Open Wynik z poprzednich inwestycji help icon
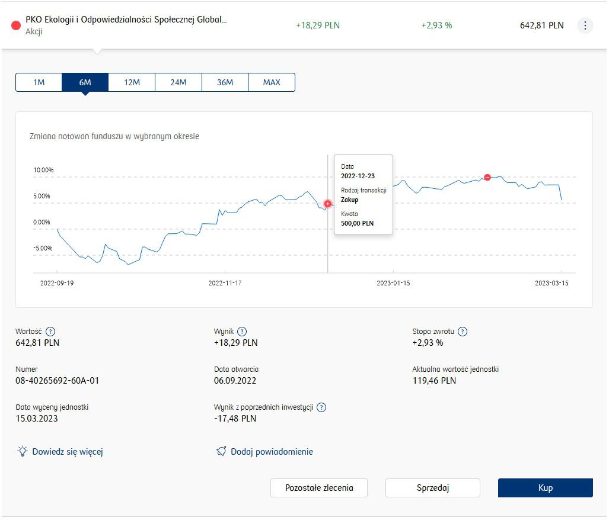Viewport: 609px width, 524px height. click(321, 407)
